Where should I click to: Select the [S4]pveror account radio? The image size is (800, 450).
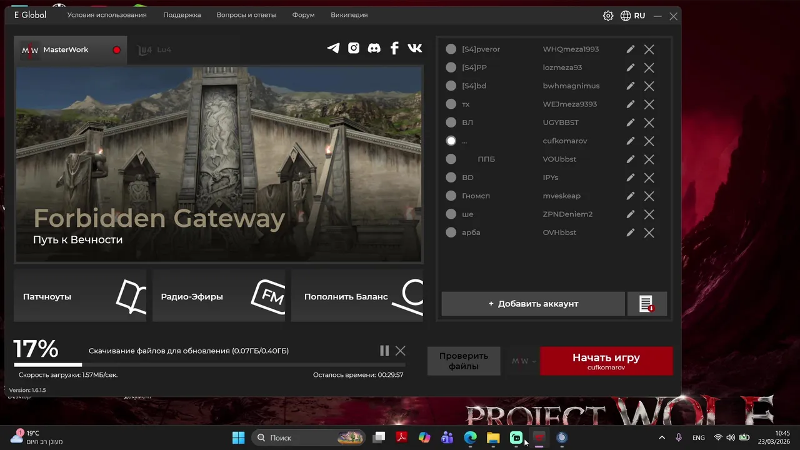pyautogui.click(x=451, y=49)
